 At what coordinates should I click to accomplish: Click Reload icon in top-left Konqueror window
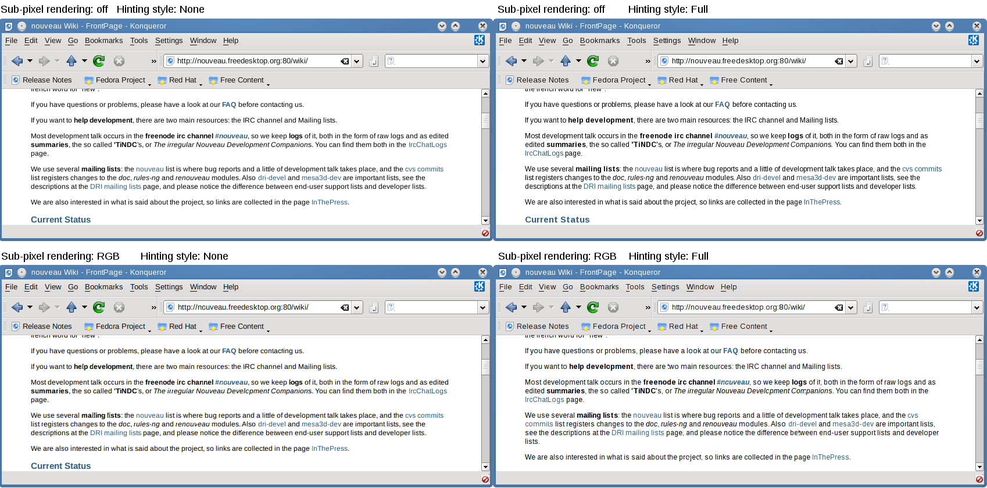[99, 61]
